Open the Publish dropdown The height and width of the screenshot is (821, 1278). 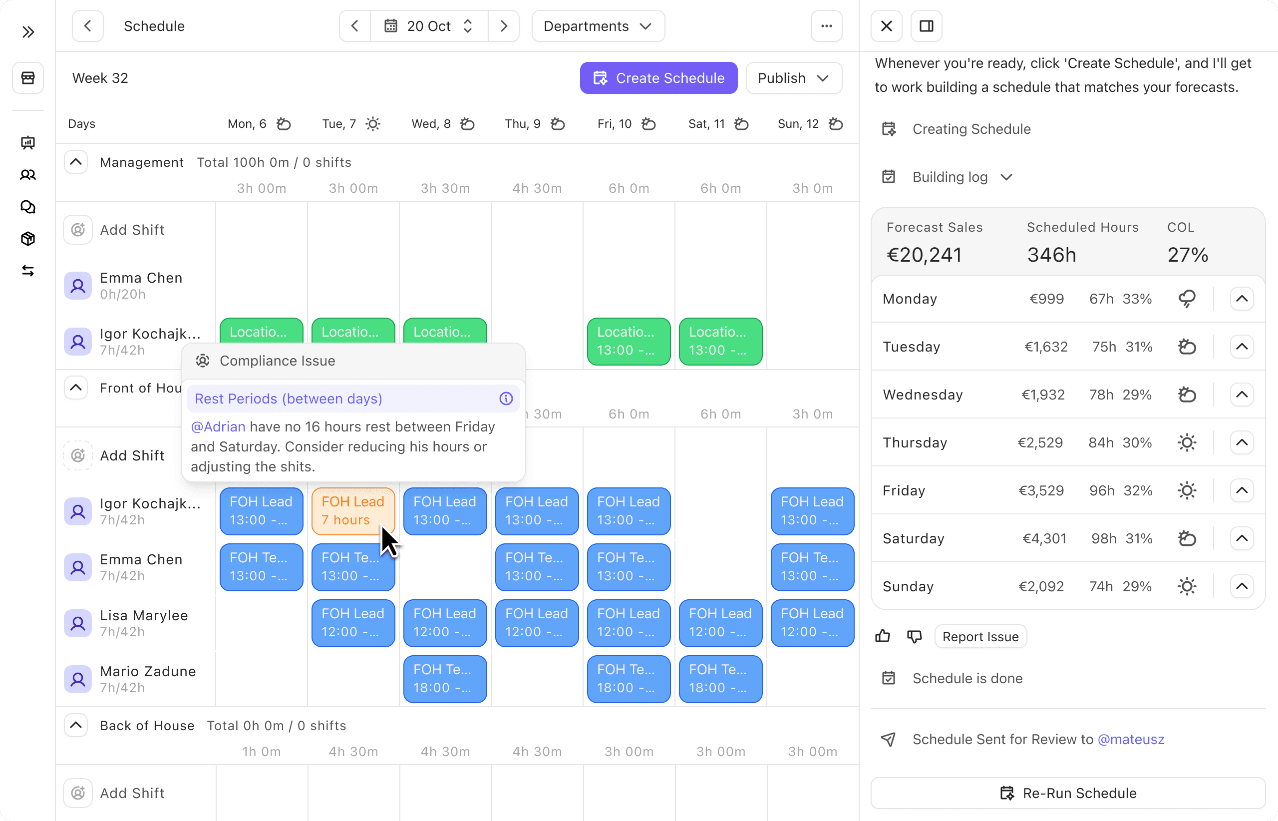pos(793,78)
